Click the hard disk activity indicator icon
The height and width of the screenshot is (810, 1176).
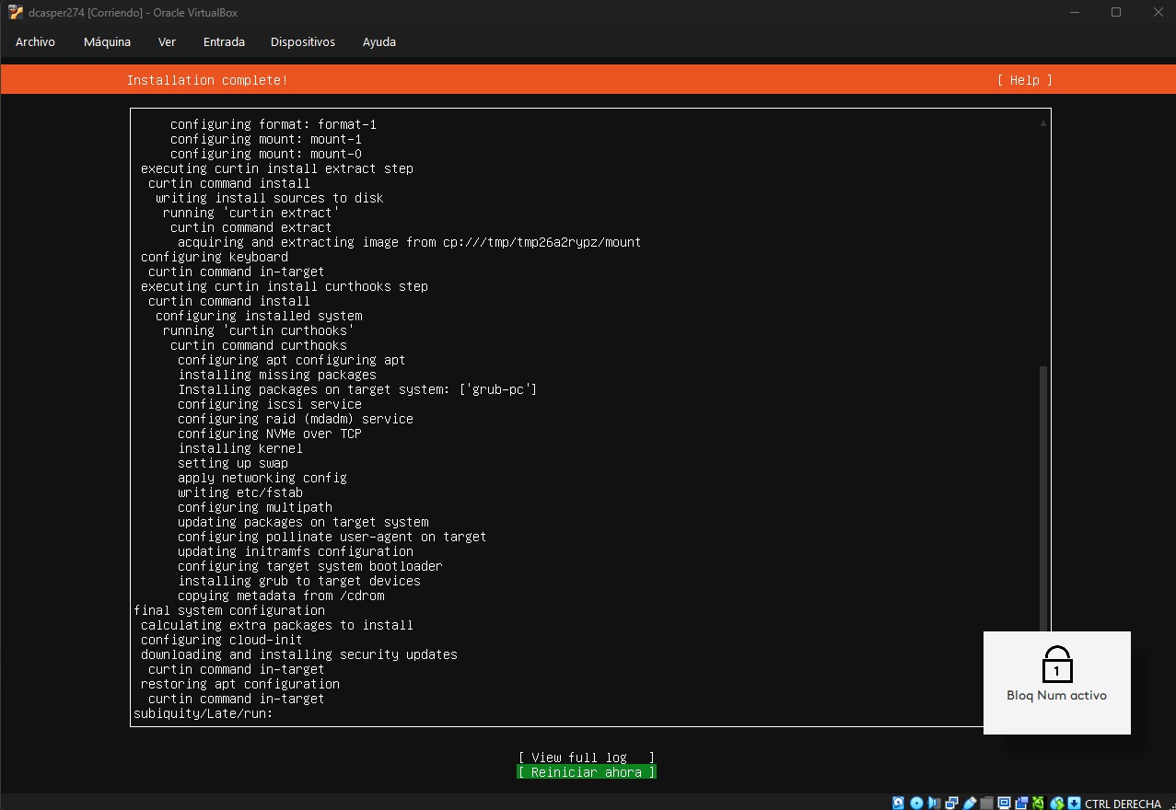point(899,803)
